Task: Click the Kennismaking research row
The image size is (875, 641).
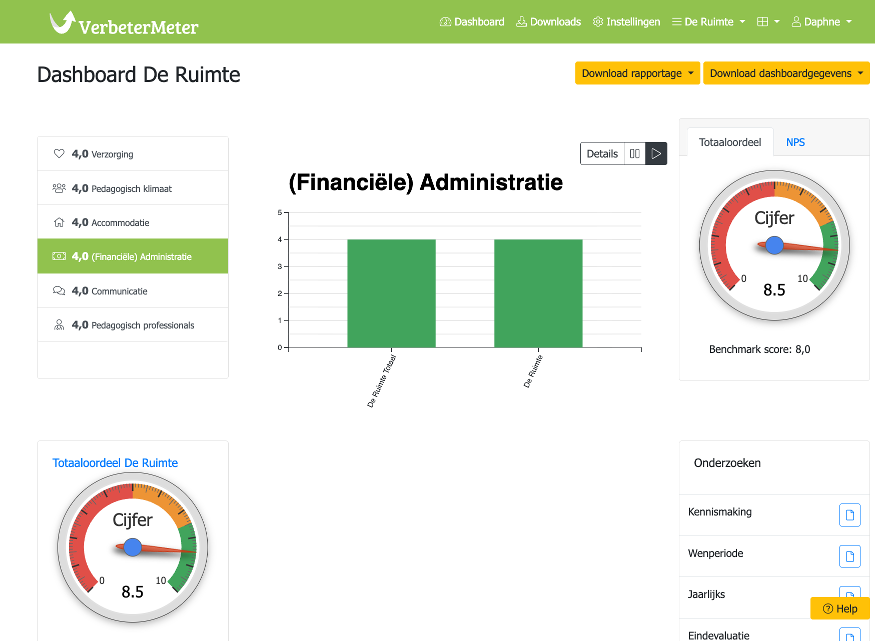Action: 774,515
